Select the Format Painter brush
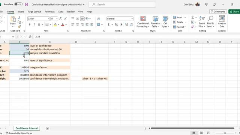Screen dimensions: 240x135 coord(19,27)
